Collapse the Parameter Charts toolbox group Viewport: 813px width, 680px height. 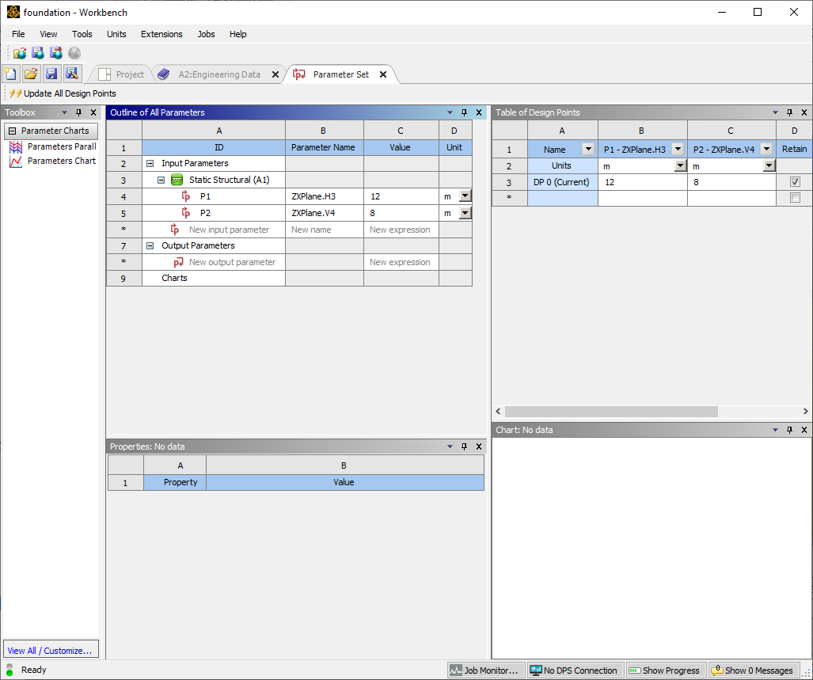coord(13,131)
